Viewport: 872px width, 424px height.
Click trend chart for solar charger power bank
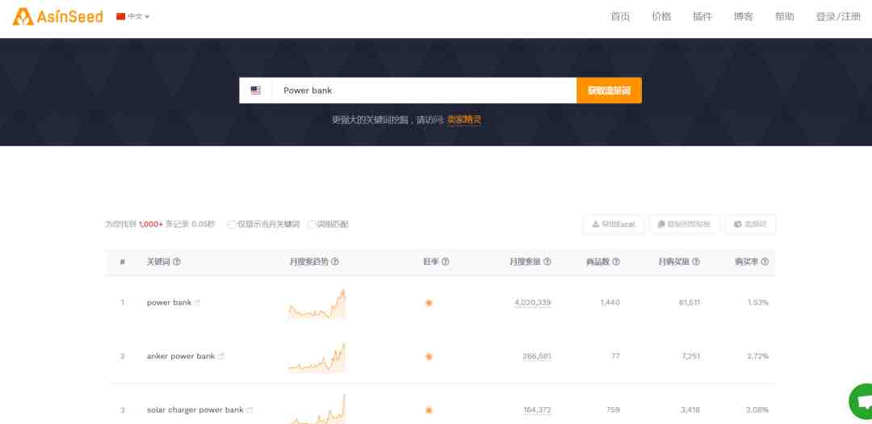pos(317,409)
